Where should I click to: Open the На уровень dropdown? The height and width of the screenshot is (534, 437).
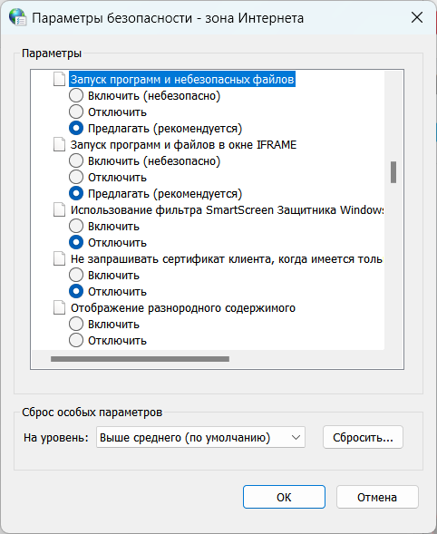200,437
